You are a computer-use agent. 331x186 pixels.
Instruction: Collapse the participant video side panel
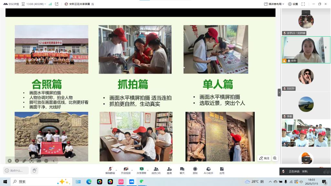(x=279, y=92)
